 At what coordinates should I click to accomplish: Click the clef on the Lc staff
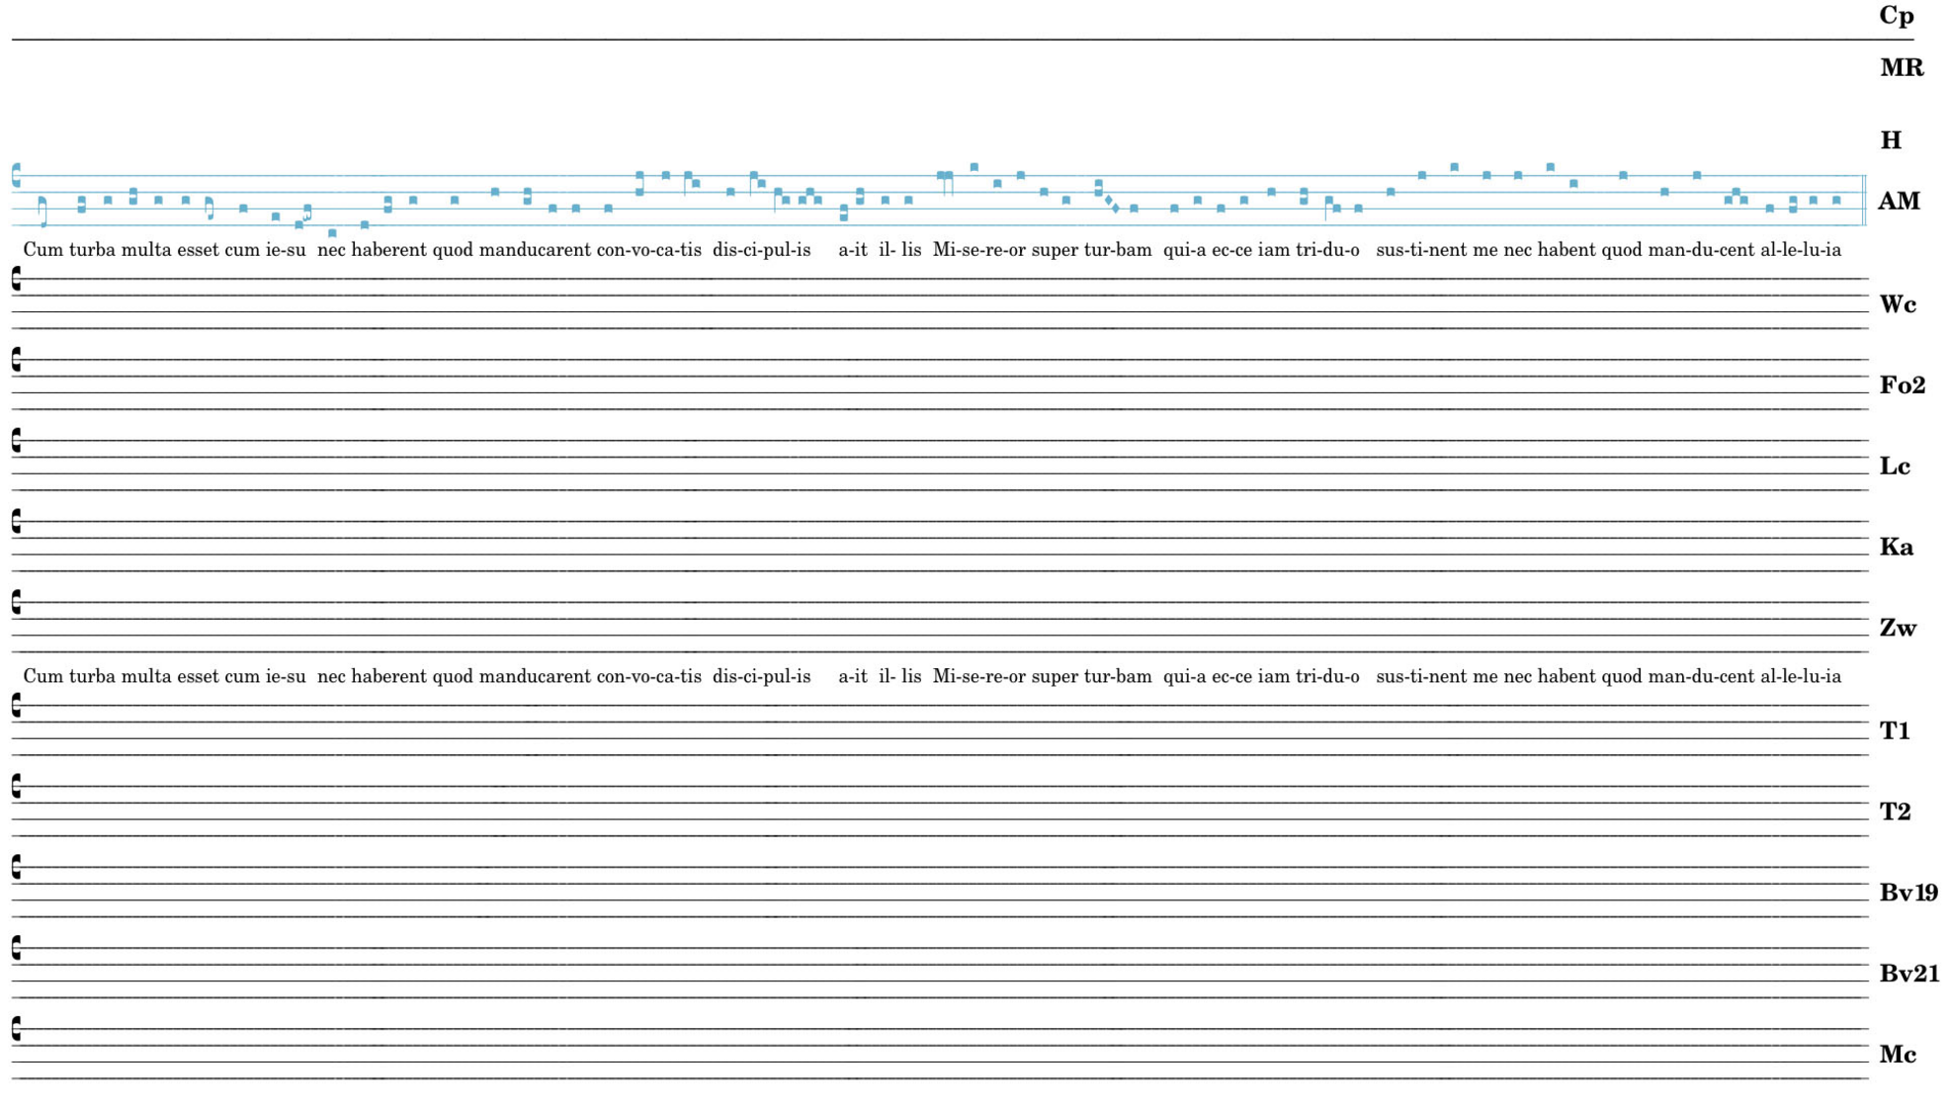(x=16, y=441)
